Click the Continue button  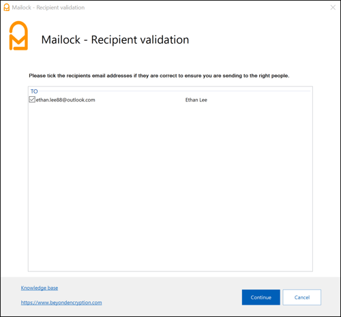[261, 297]
